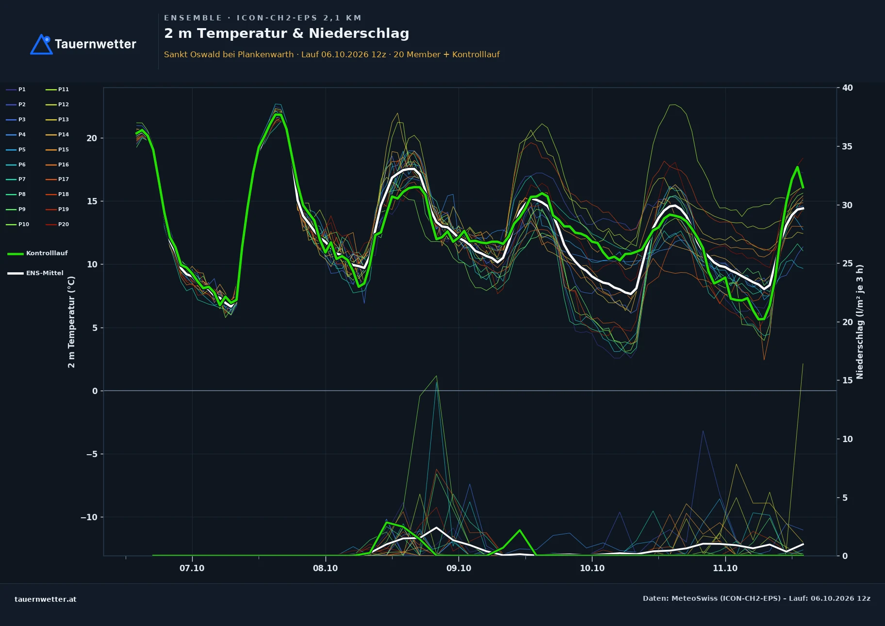The image size is (885, 626).
Task: Click the Tauernwetter brand name text
Action: (96, 44)
